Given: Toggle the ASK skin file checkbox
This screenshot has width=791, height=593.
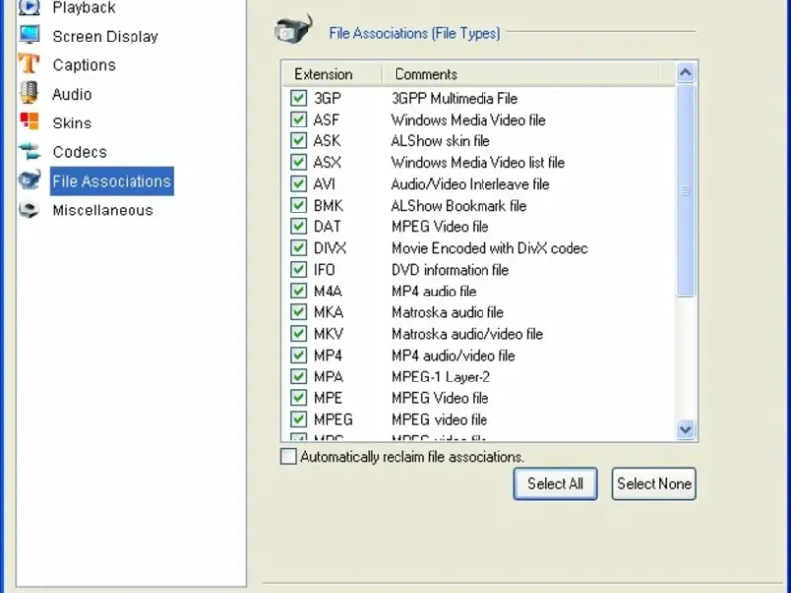Looking at the screenshot, I should (x=299, y=140).
